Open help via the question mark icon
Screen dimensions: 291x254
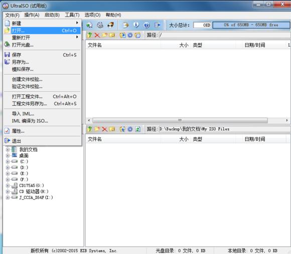(147, 25)
